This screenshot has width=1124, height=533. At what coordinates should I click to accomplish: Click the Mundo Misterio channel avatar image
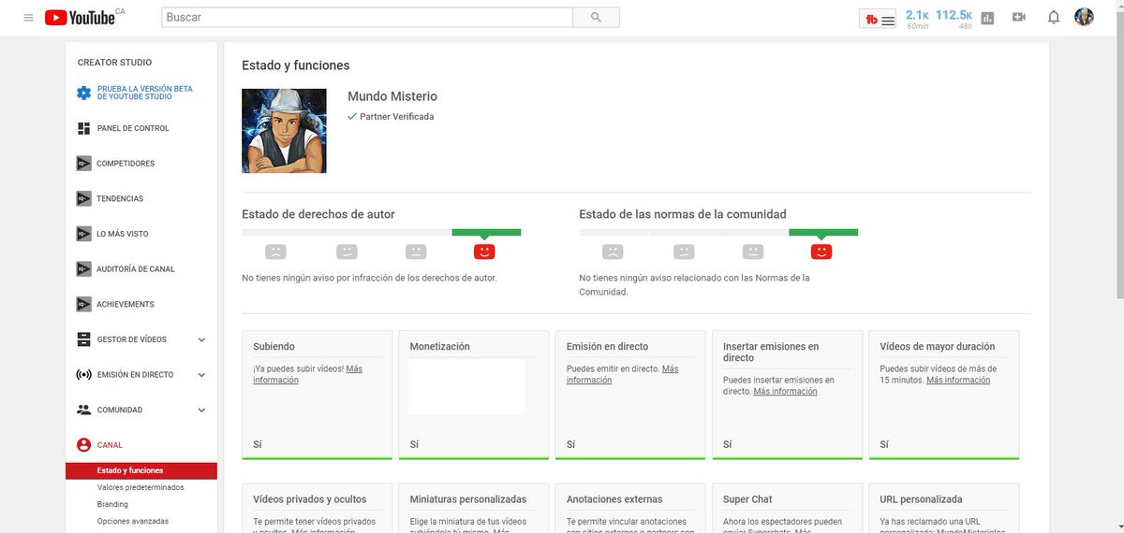pos(284,131)
